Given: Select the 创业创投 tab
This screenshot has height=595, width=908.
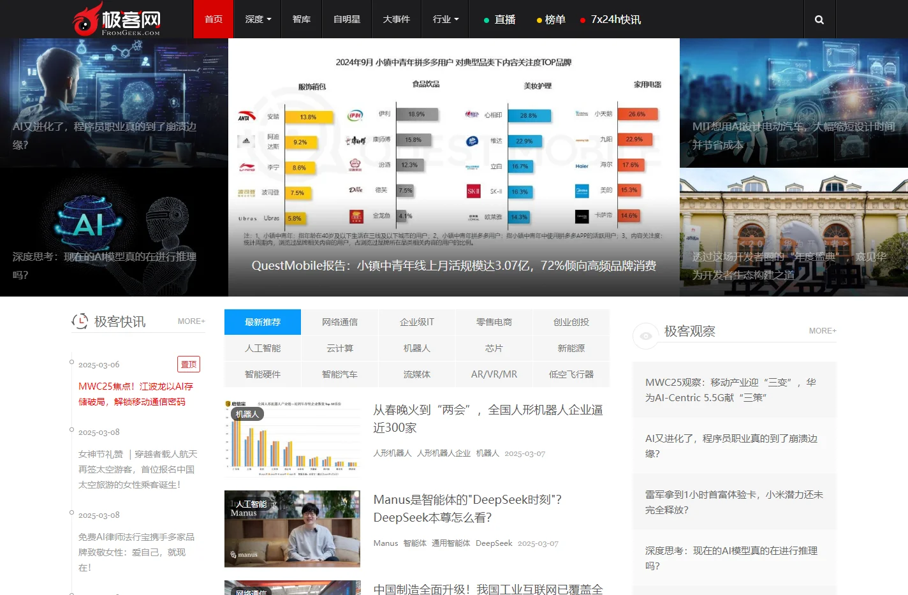Looking at the screenshot, I should tap(571, 322).
